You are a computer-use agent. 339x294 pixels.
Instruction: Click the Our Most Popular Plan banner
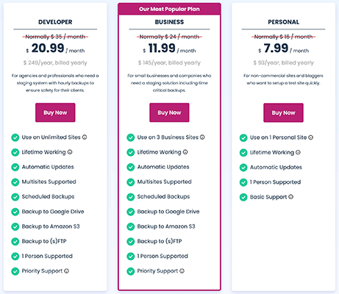point(169,9)
